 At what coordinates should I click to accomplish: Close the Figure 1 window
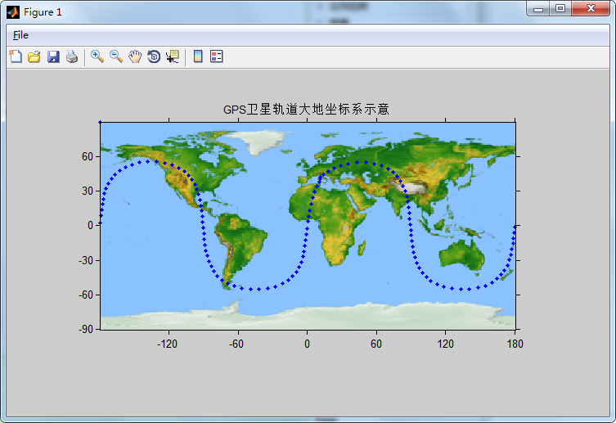[x=591, y=9]
